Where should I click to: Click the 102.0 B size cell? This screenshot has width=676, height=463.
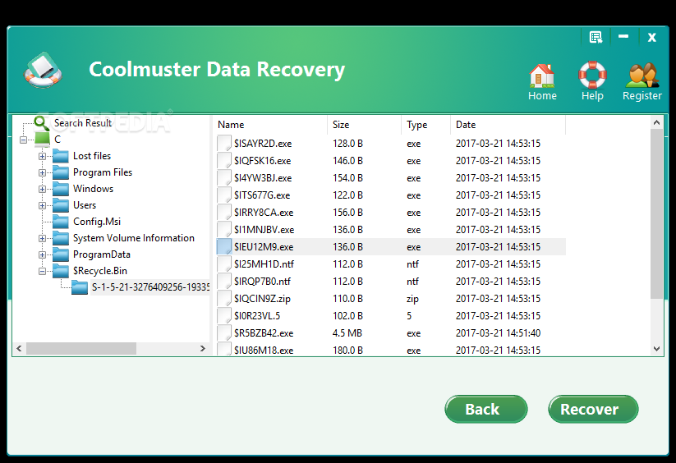click(x=347, y=316)
